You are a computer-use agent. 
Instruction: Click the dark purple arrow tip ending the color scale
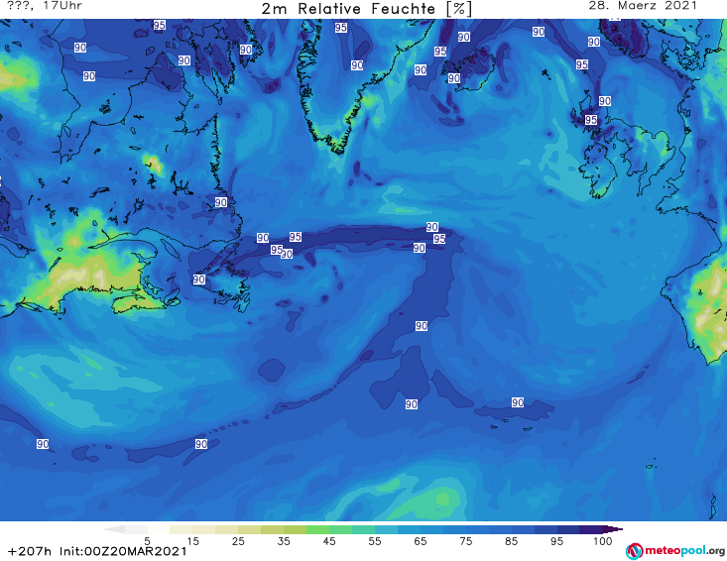click(615, 529)
